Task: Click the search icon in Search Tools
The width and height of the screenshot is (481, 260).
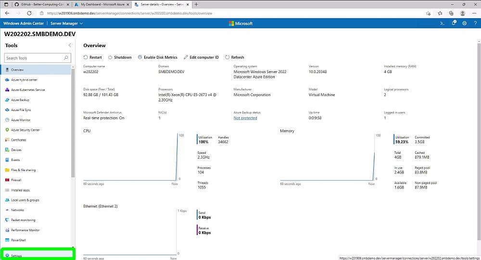Action: [65, 58]
